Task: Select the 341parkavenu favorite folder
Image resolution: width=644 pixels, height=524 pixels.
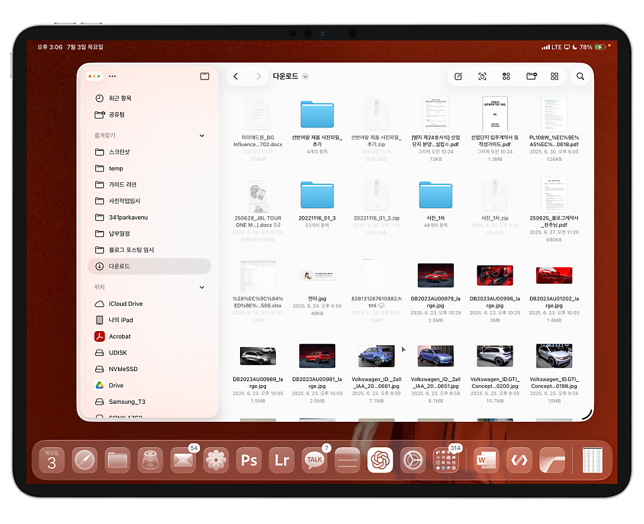Action: pos(149,217)
